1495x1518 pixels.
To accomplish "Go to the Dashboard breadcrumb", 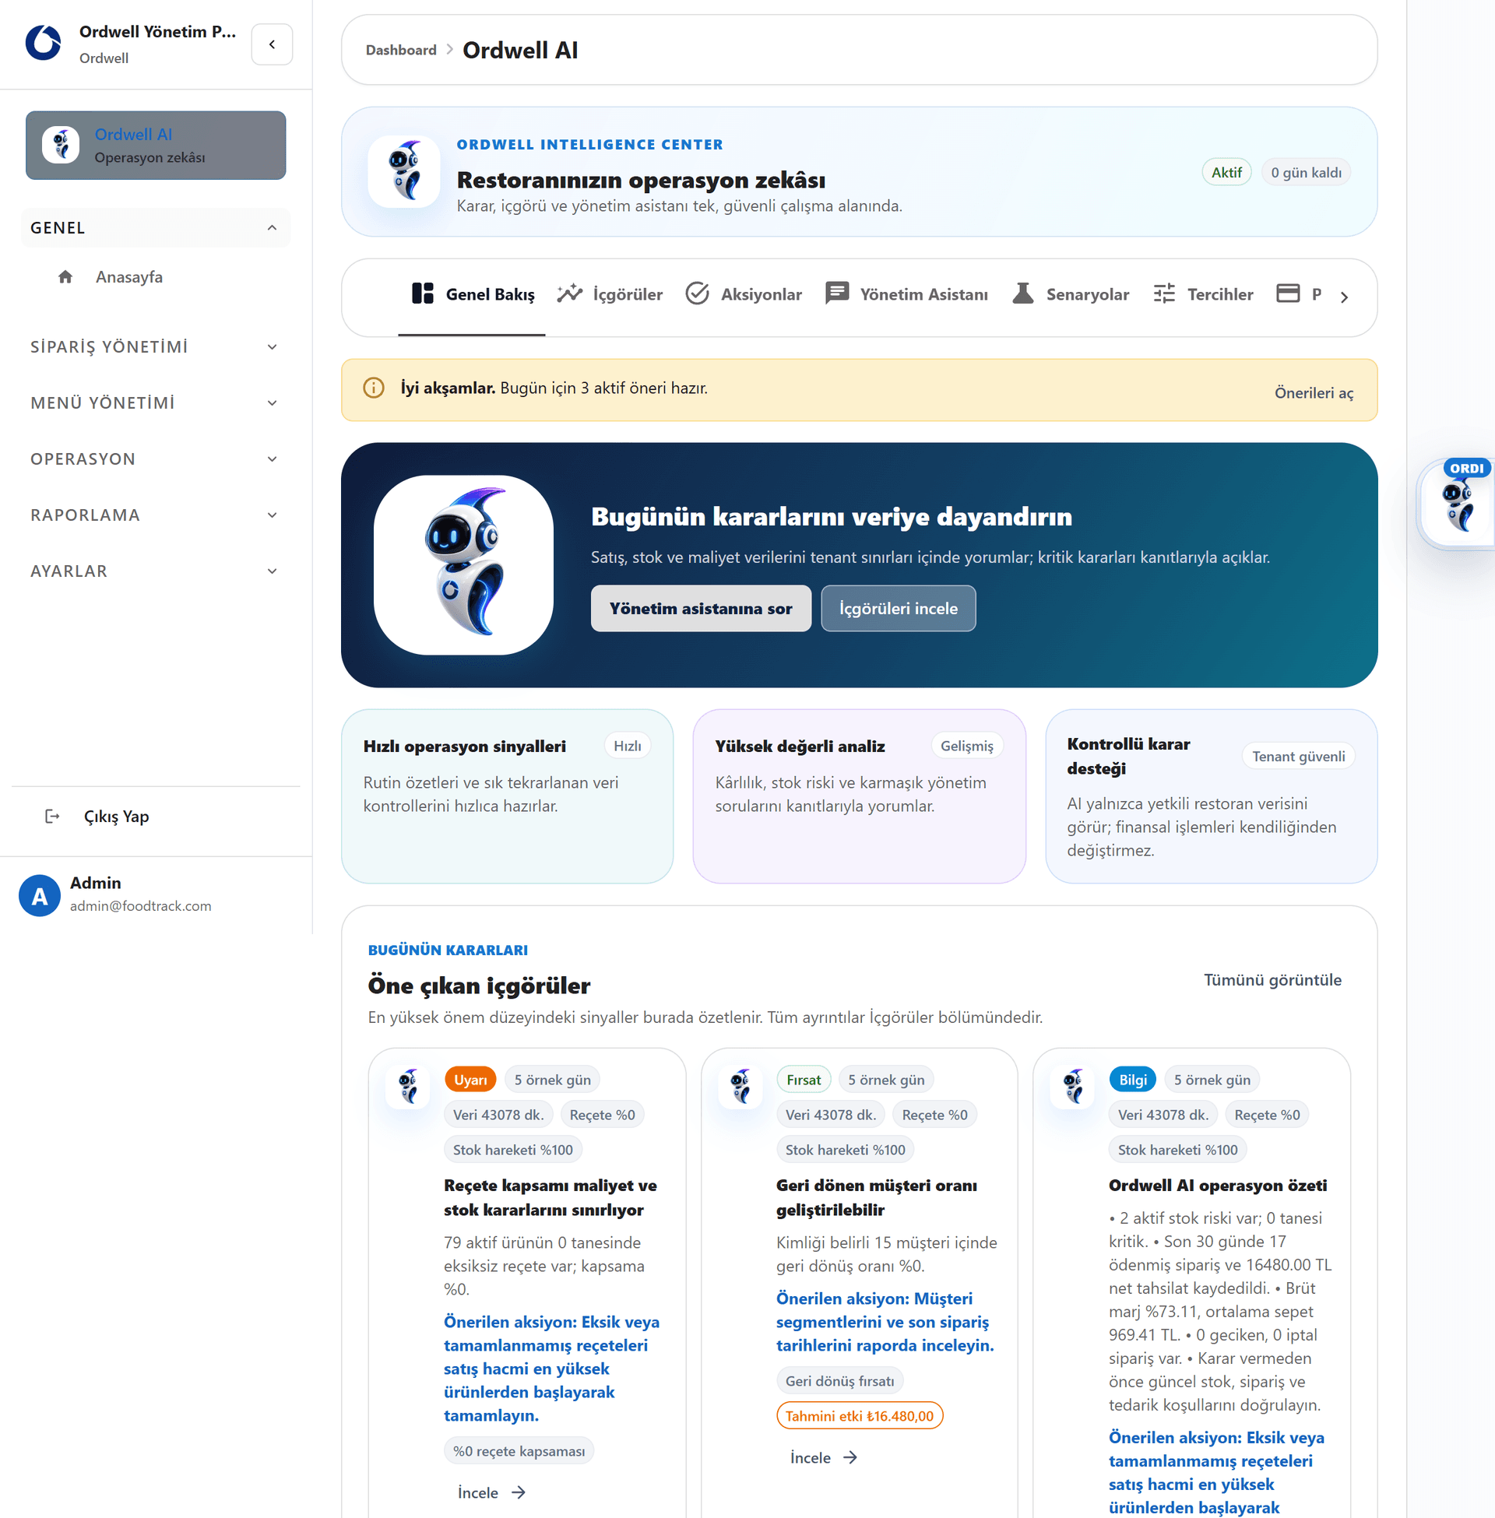I will point(400,51).
